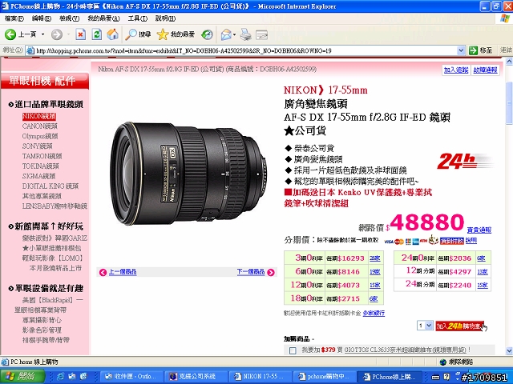Image resolution: width=513 pixels, height=384 pixels.
Task: Click the 上一個商品 link
Action: 123,272
